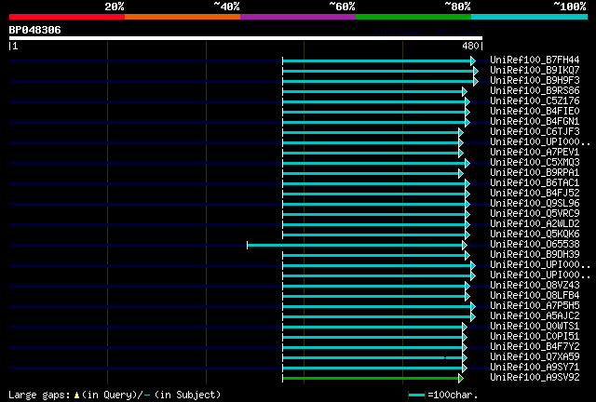Click the yellow query-gap marker in the legend
Viewport: 596px width, 402px height.
point(76,395)
